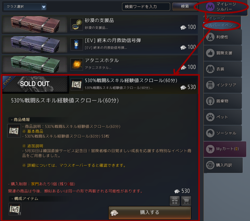Open the 購入内訳 purchase history

coord(223,165)
